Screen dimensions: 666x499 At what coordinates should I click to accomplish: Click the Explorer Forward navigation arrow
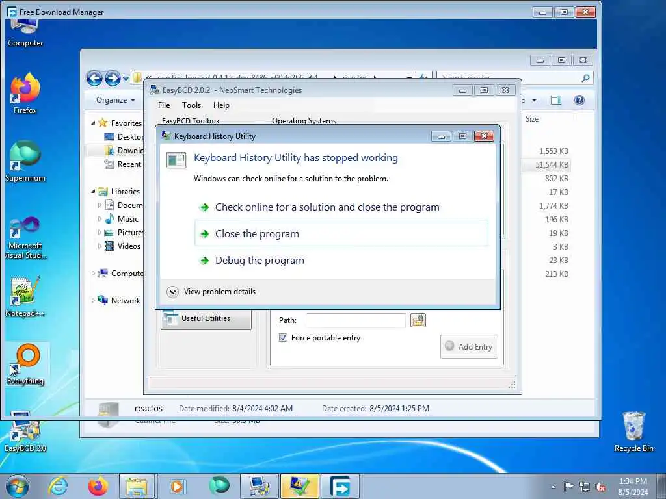tap(113, 78)
